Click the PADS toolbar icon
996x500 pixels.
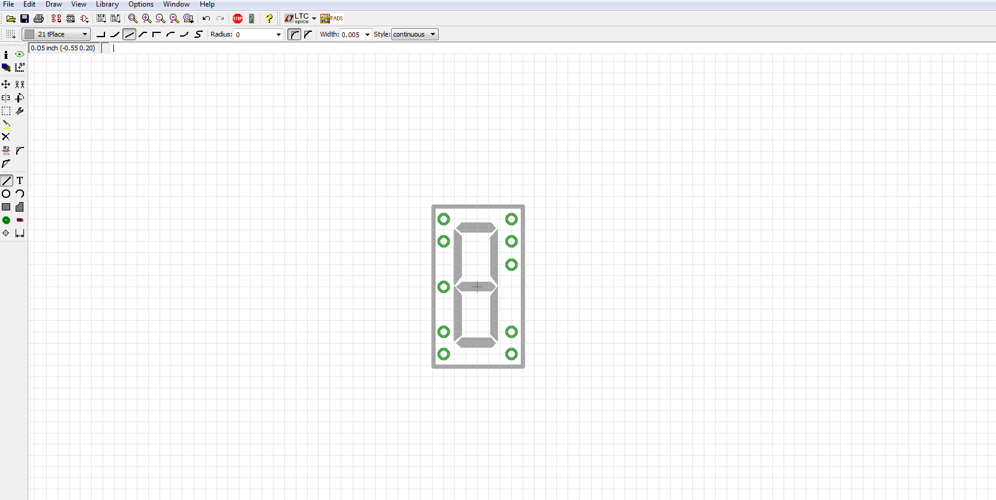[332, 19]
